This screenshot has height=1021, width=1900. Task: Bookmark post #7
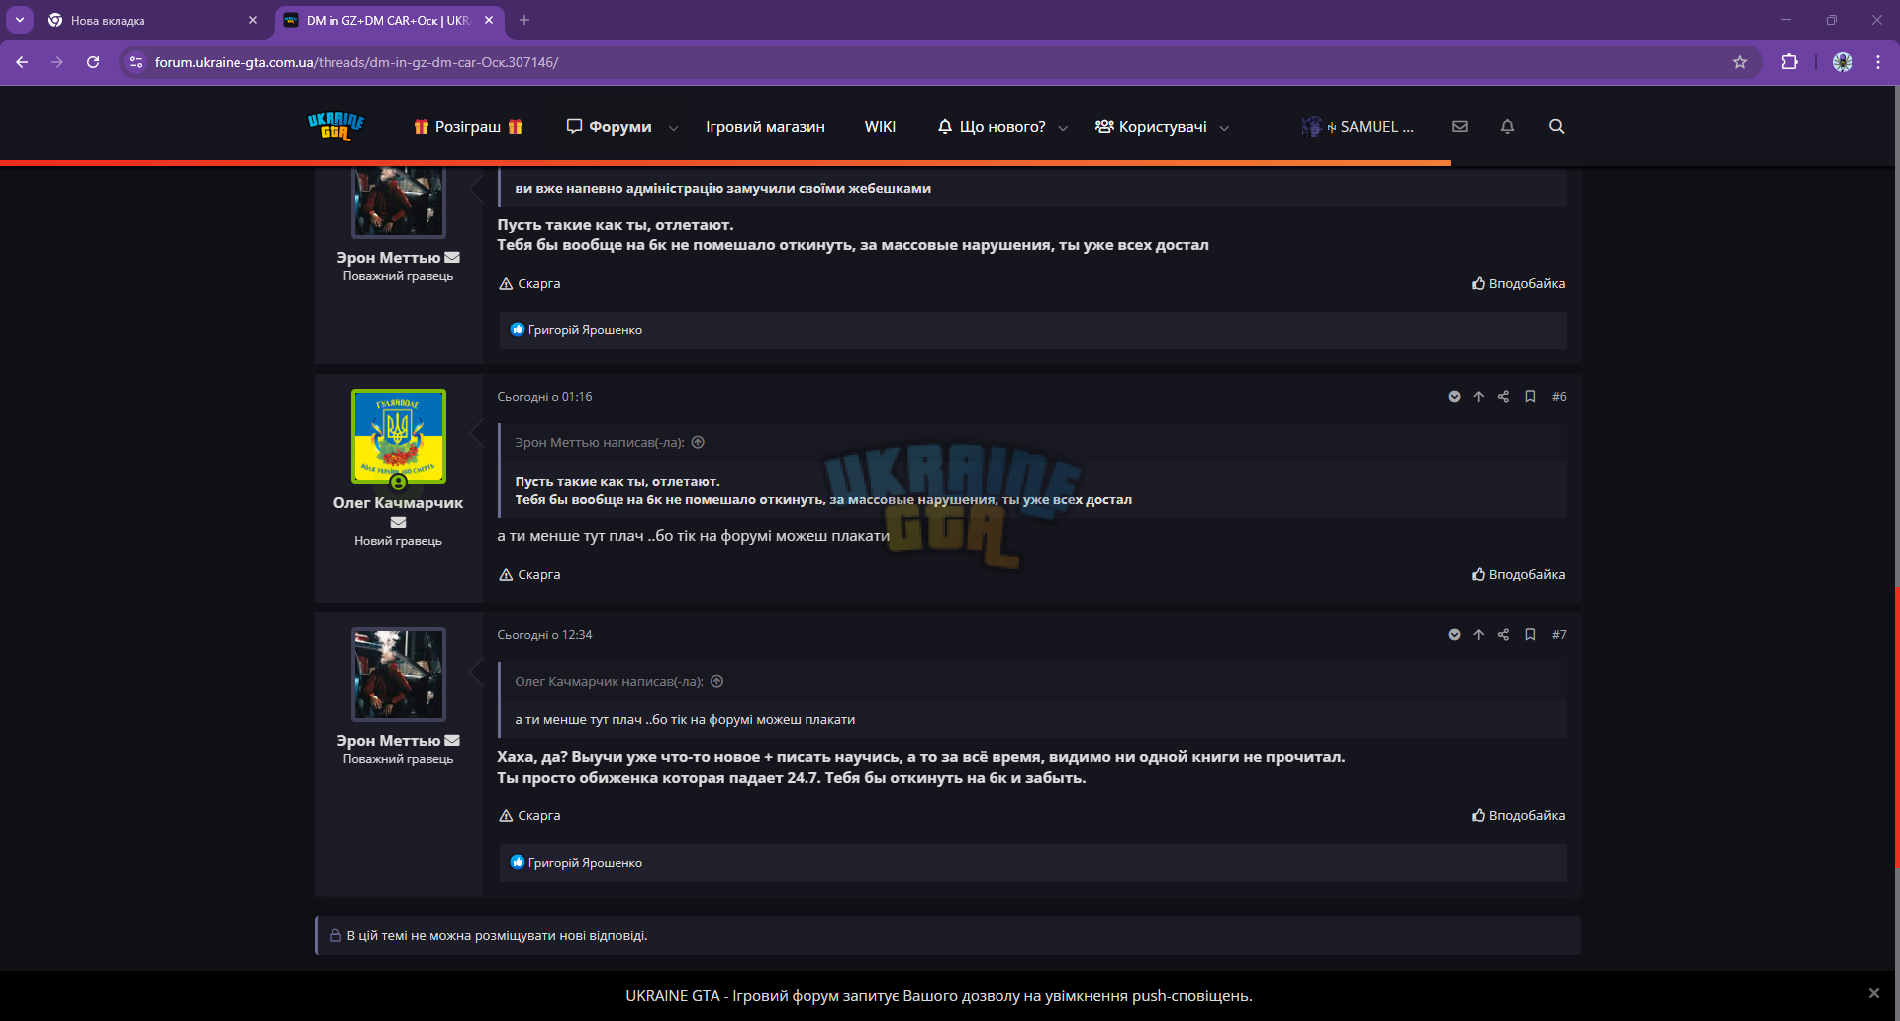(x=1530, y=635)
